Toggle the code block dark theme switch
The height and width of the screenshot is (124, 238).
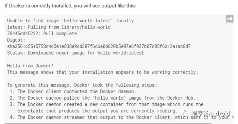point(230,19)
